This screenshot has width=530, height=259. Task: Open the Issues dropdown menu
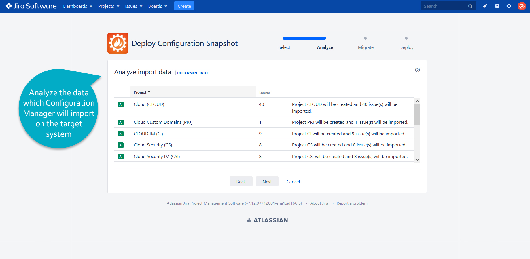pyautogui.click(x=134, y=6)
